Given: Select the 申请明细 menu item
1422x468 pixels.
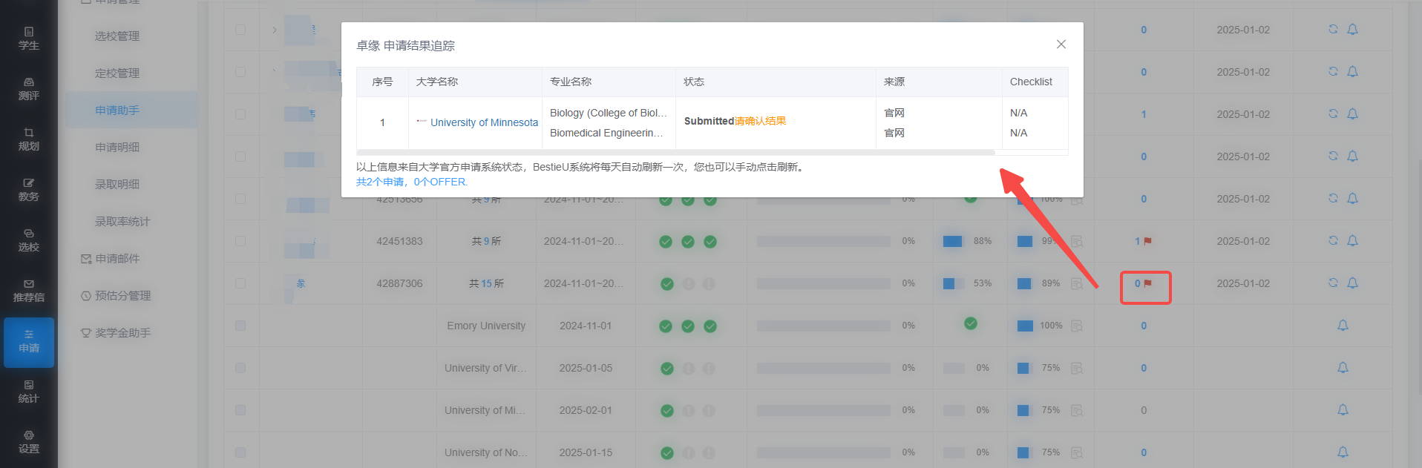Looking at the screenshot, I should pos(117,147).
